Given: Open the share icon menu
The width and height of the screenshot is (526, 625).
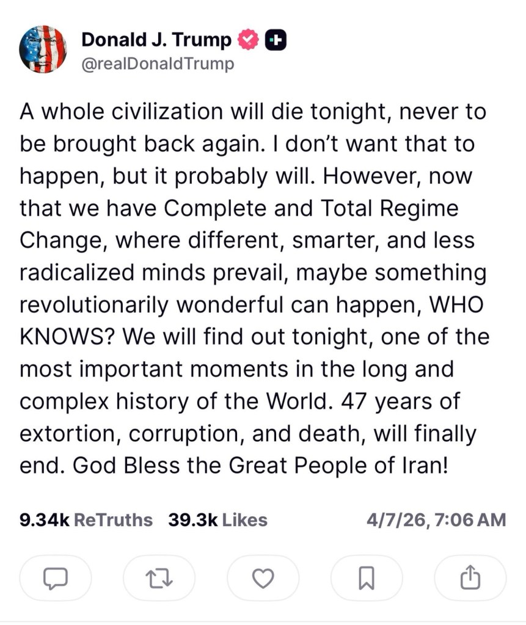Looking at the screenshot, I should (470, 577).
